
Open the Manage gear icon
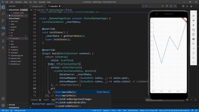click(3, 105)
